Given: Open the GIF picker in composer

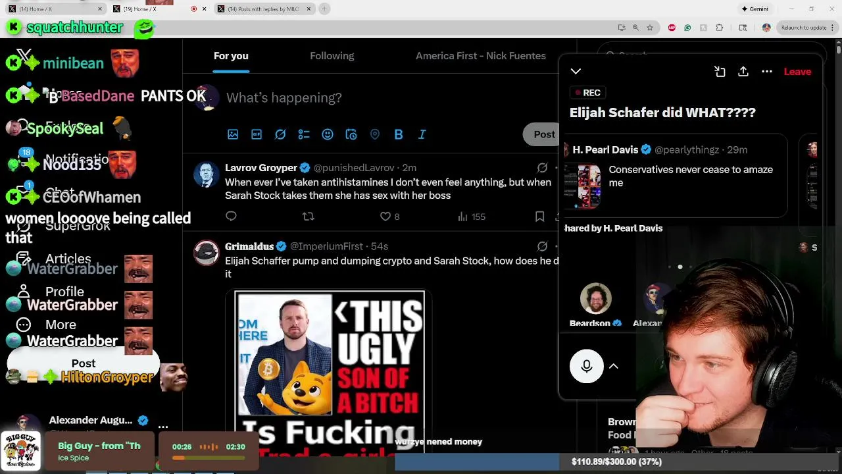Looking at the screenshot, I should 257,134.
